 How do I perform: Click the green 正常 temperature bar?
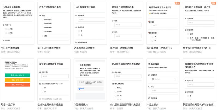point(17,75)
